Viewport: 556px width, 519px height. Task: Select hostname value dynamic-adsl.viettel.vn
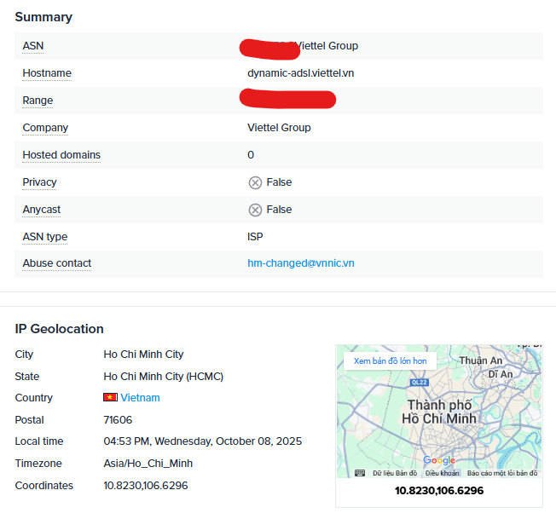coord(301,73)
